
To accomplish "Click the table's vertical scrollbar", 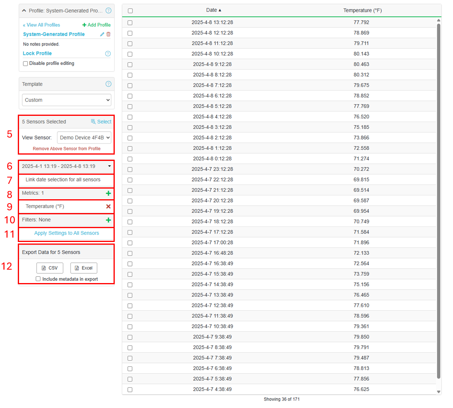I will (438, 198).
